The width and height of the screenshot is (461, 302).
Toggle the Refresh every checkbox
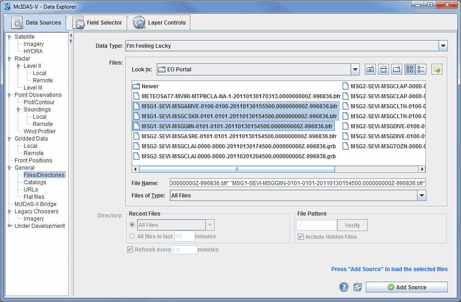tap(130, 249)
